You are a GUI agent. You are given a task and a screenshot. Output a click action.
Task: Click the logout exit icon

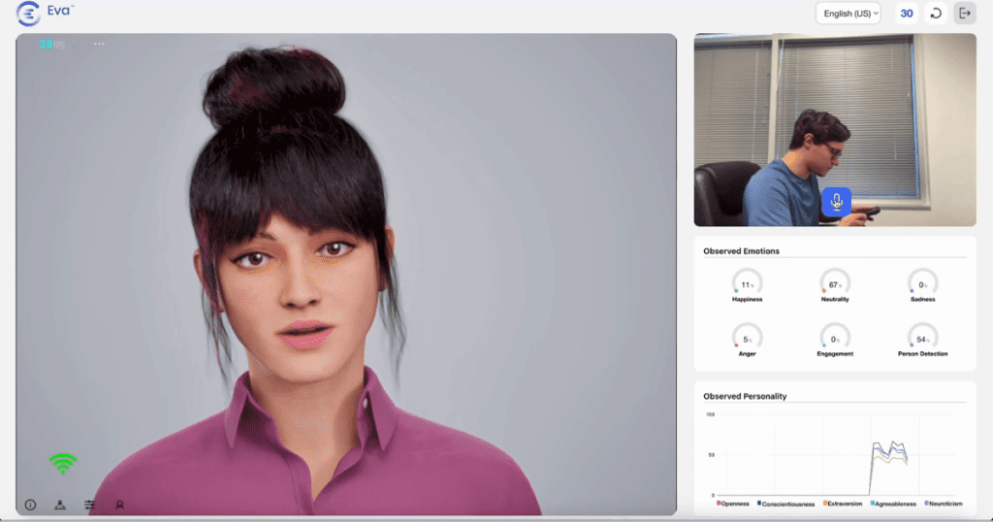coord(965,14)
